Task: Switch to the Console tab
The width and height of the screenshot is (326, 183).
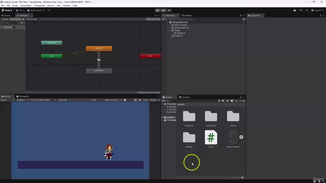Action: [184, 97]
